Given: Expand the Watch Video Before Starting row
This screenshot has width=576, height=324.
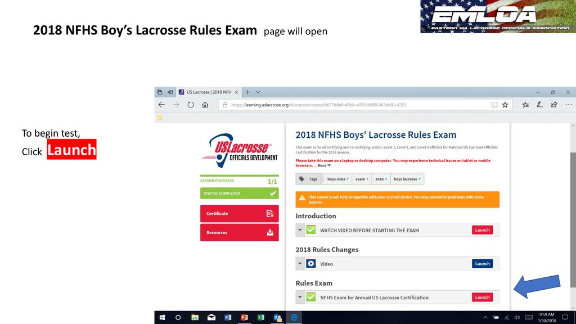Looking at the screenshot, I should pyautogui.click(x=300, y=230).
